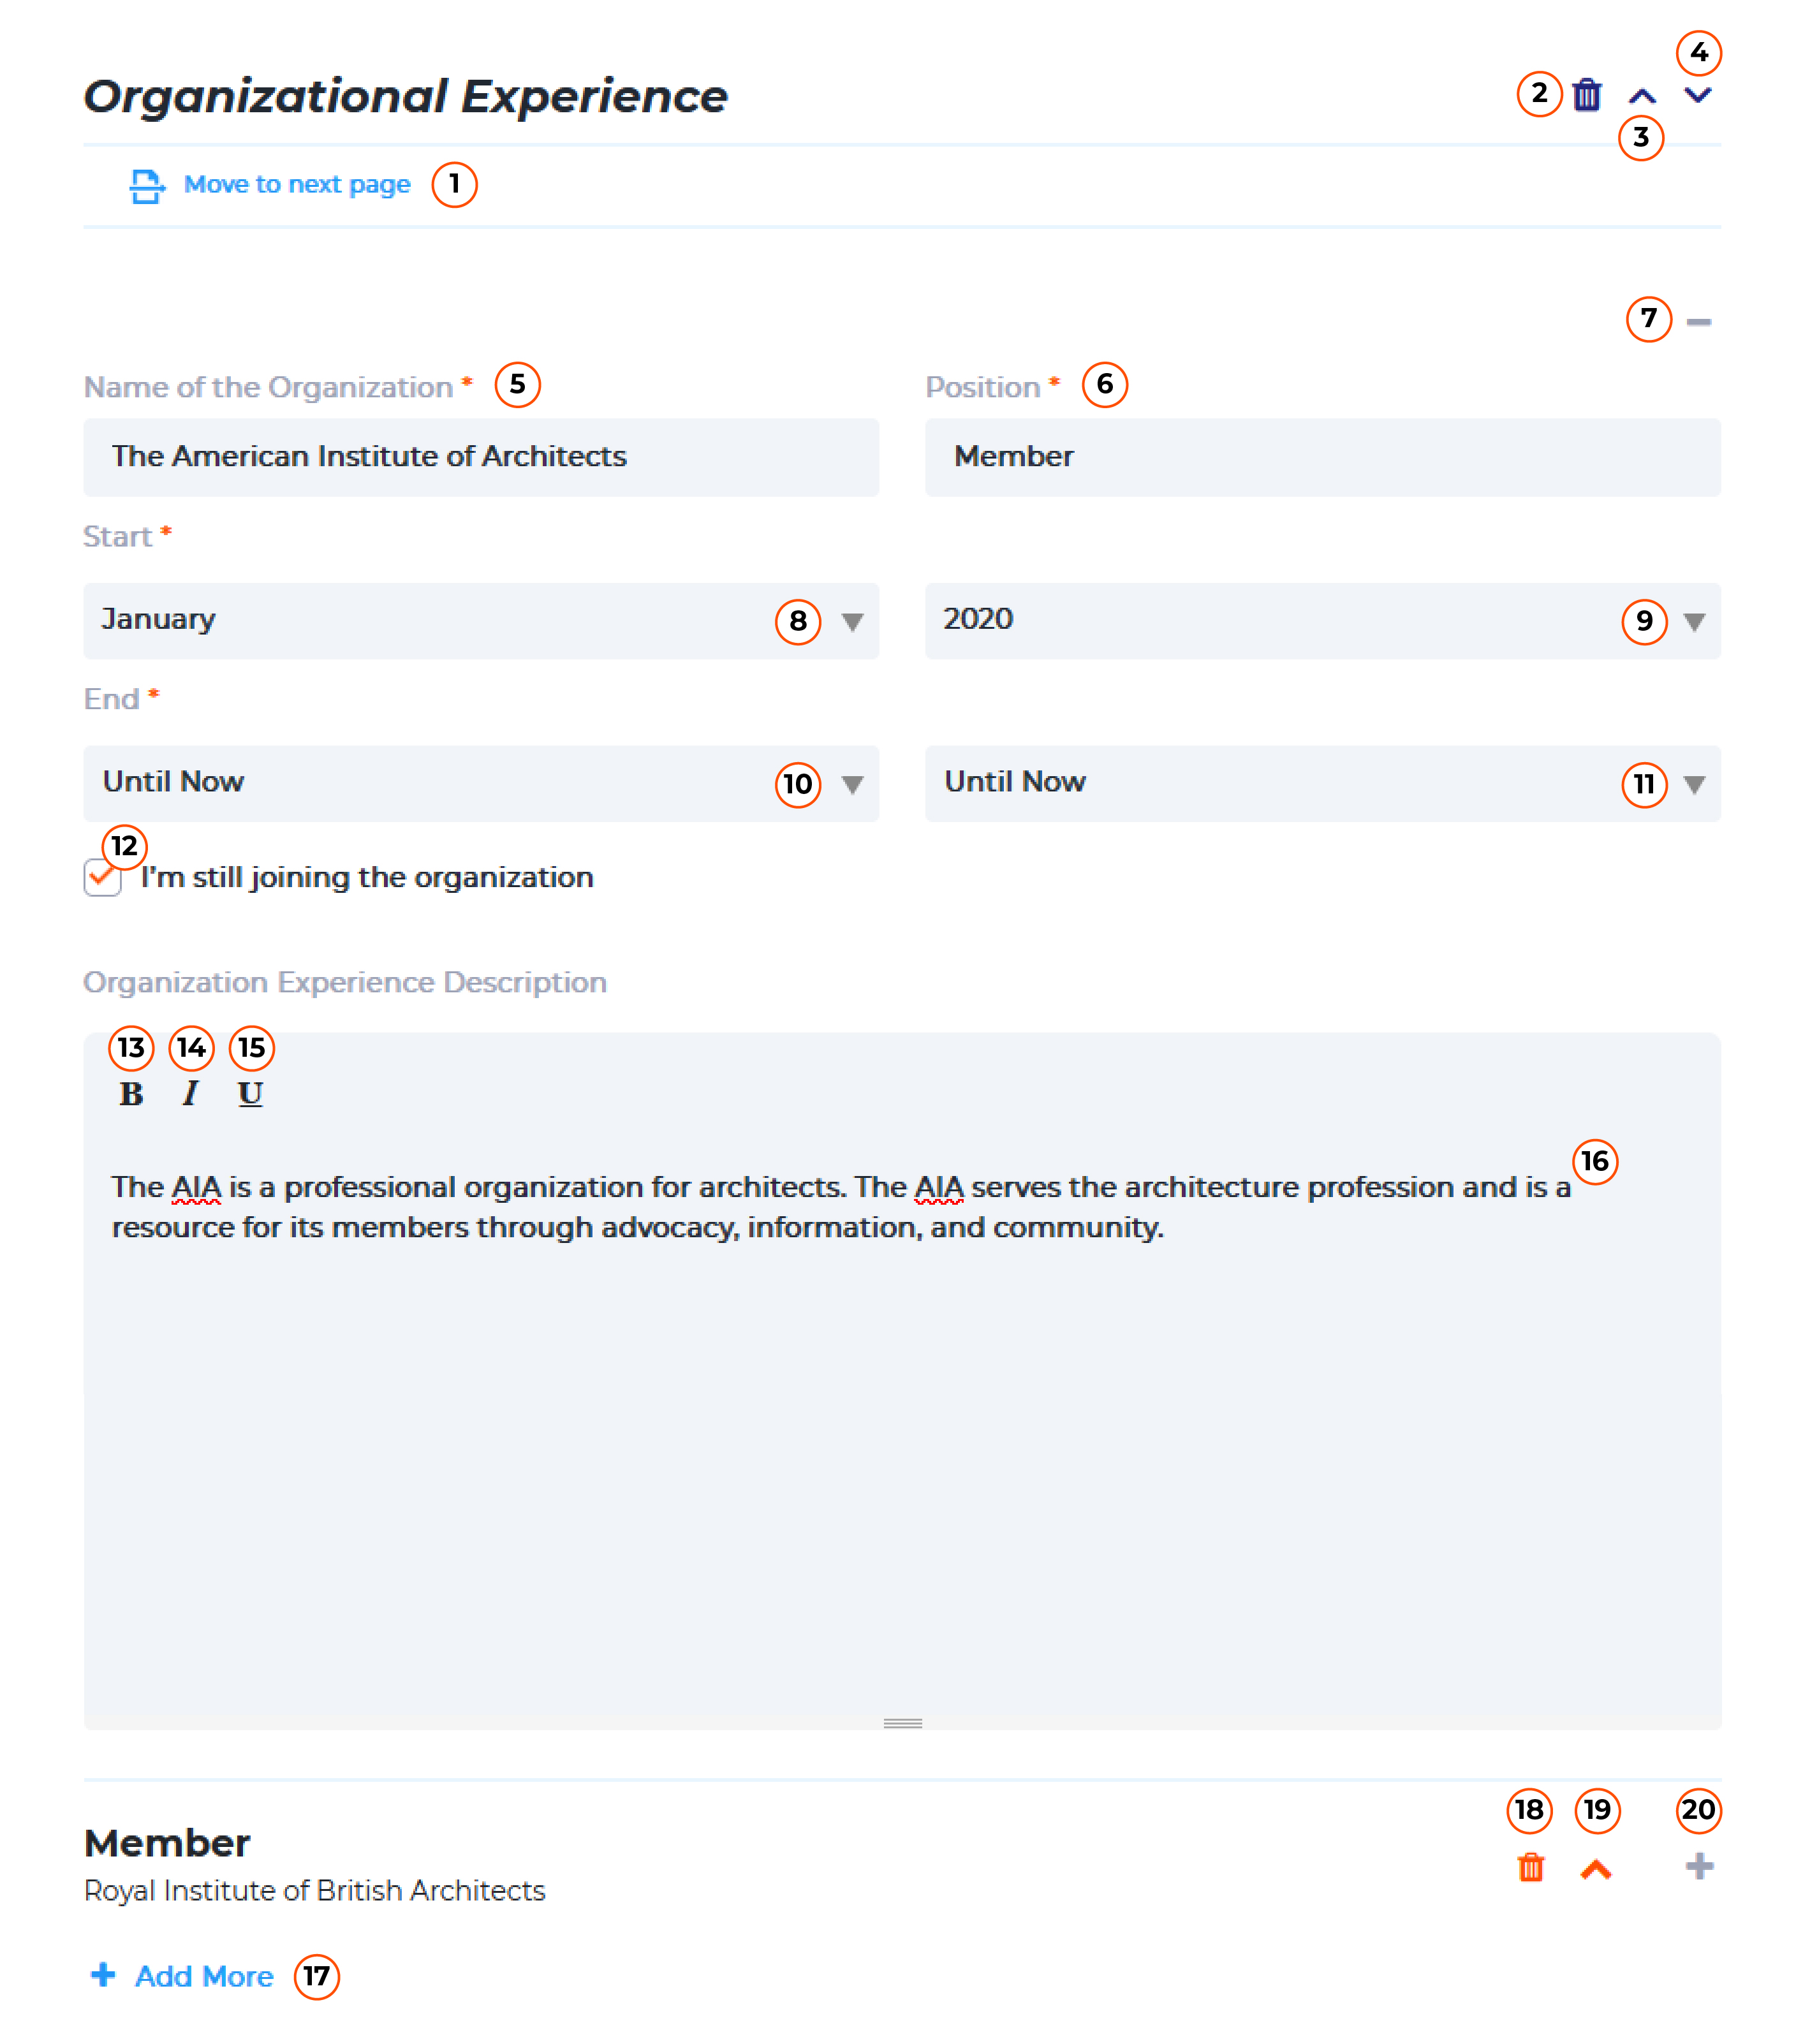Select Member position input field
This screenshot has width=1803, height=2044.
click(x=1319, y=457)
